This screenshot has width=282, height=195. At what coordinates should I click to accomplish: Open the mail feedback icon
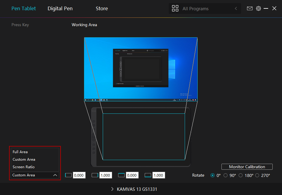click(x=250, y=8)
